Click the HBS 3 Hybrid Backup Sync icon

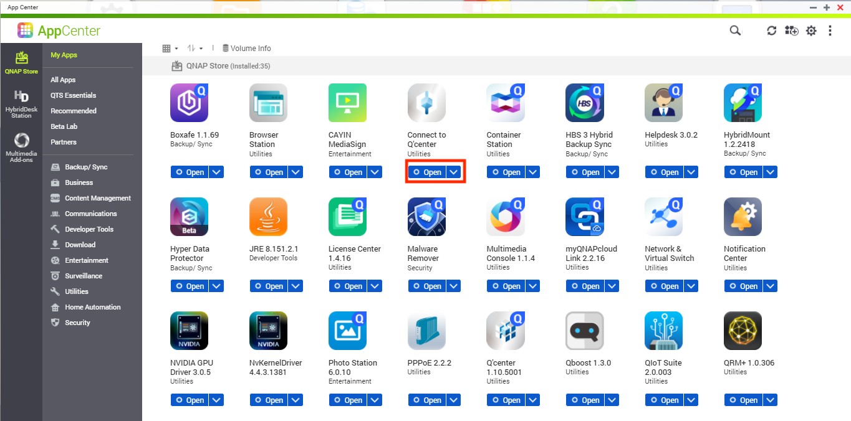[x=585, y=103]
